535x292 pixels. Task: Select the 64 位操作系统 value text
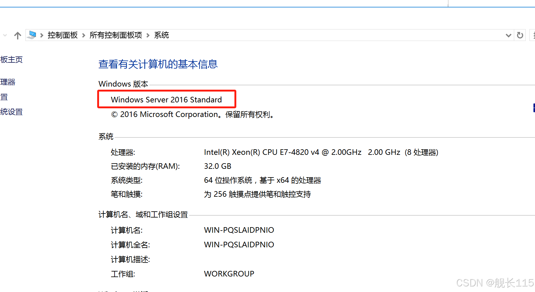pos(262,180)
